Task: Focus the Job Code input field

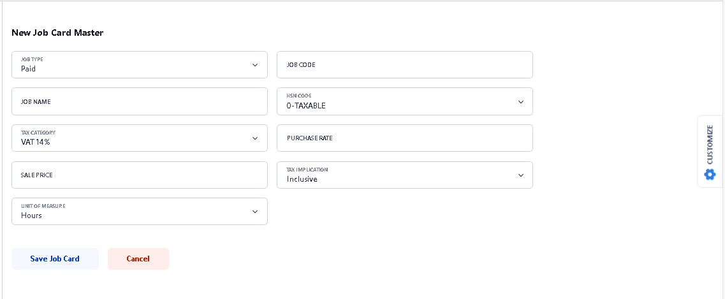Action: (x=404, y=65)
